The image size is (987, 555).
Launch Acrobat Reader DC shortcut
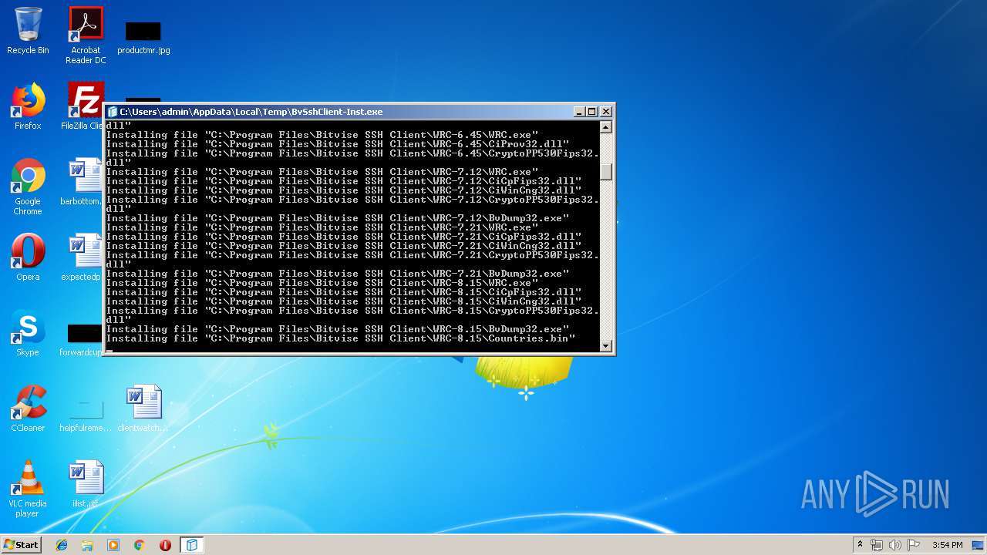click(x=86, y=35)
